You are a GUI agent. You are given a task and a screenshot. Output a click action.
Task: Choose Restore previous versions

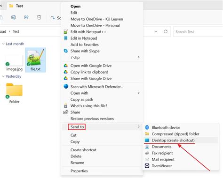point(92,119)
